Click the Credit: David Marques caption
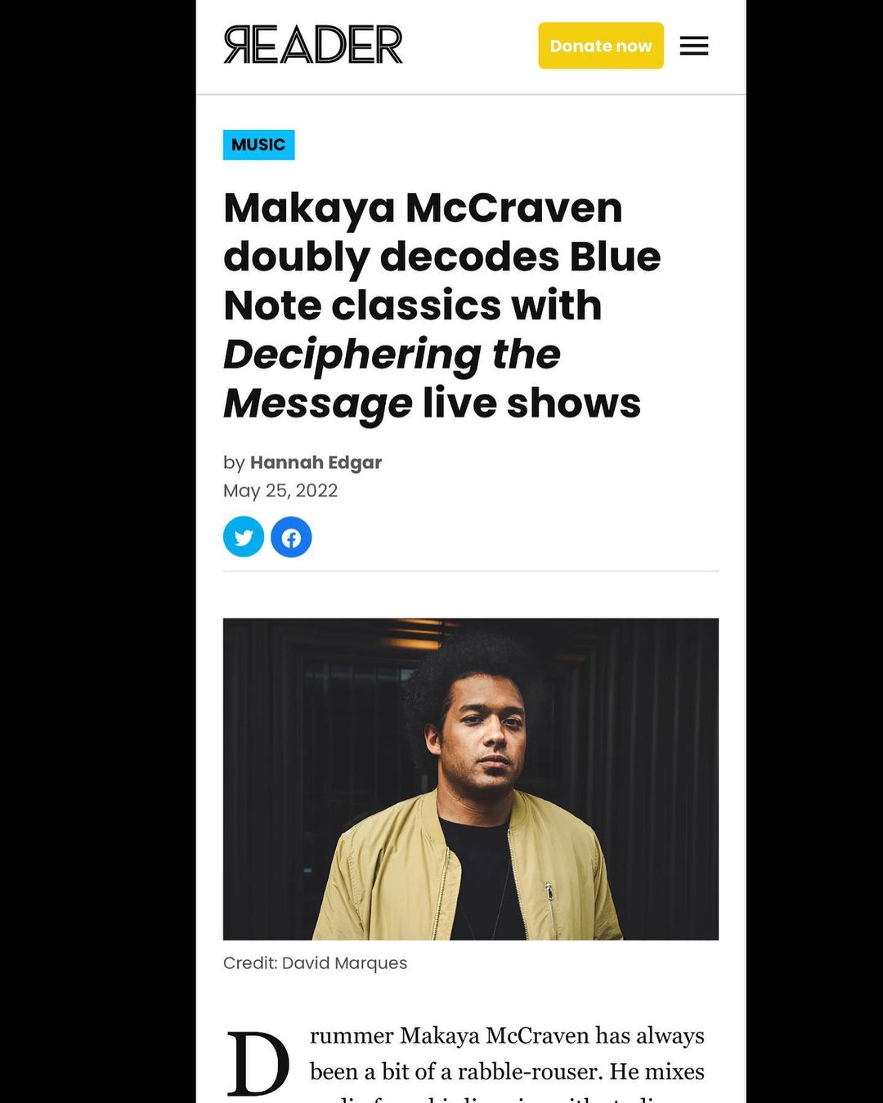883x1103 pixels. coord(315,962)
